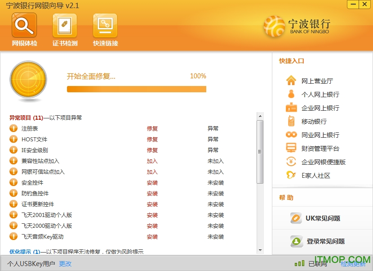
Task: Click the pencil icon on UK常见问题
Action: [x=295, y=218]
